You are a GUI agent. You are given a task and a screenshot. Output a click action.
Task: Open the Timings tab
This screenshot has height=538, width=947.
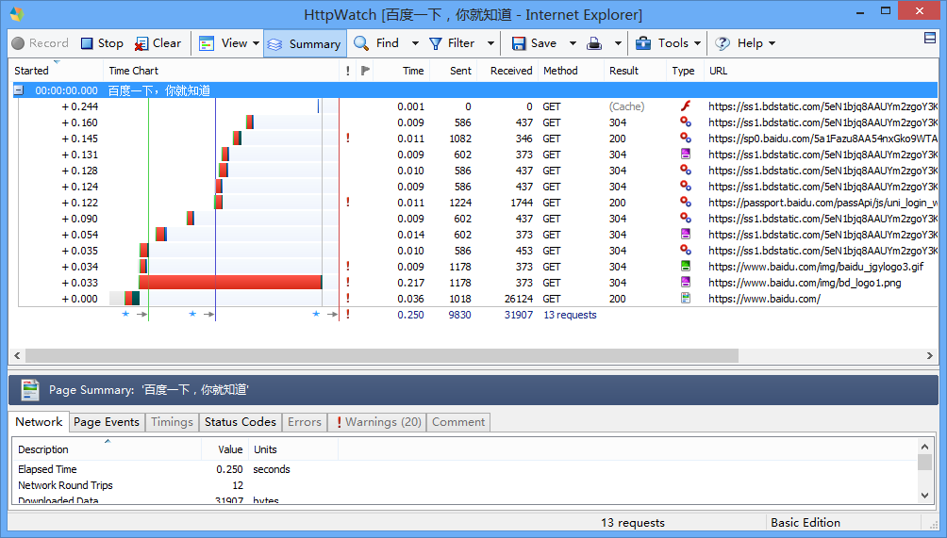click(172, 422)
